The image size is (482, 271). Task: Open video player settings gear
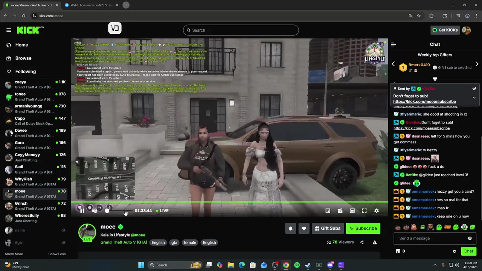(376, 211)
